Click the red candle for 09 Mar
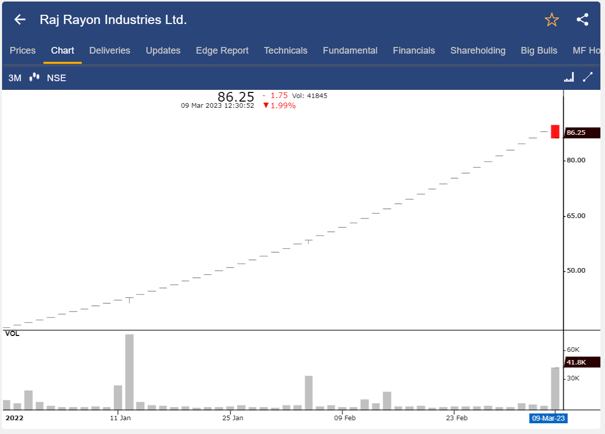 (555, 131)
